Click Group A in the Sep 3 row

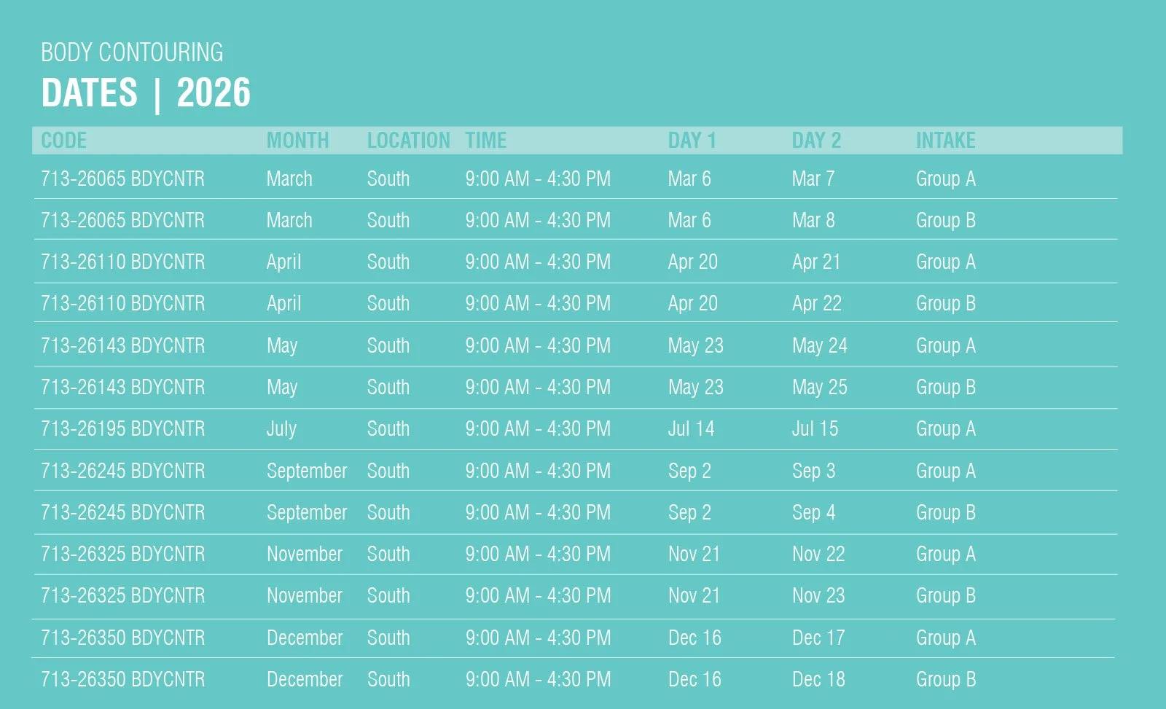[x=945, y=471]
